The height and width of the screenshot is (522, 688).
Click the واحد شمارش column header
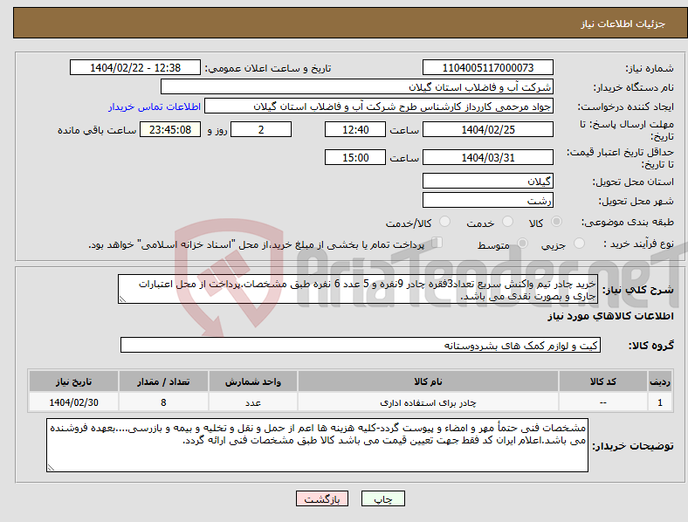coord(253,381)
